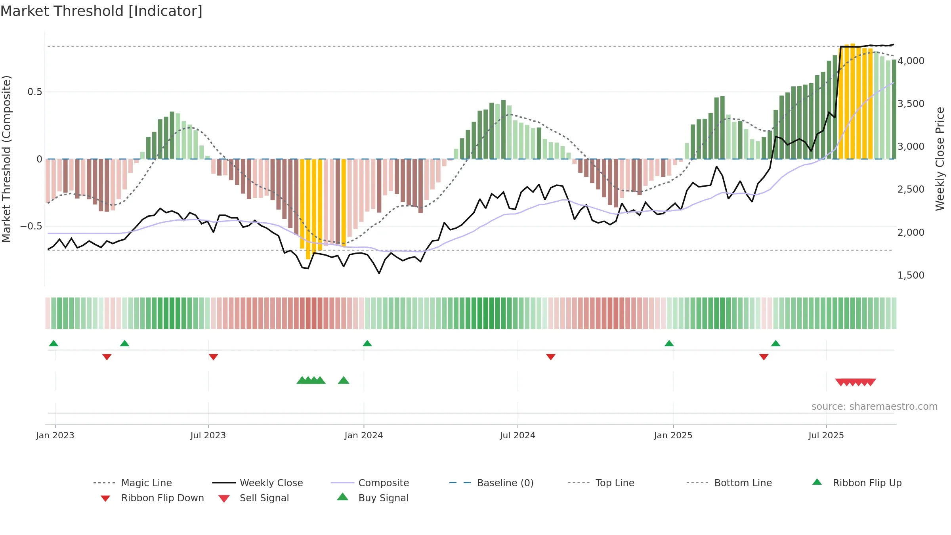This screenshot has width=951, height=535.
Task: Toggle the Composite legend entry
Action: 370,483
